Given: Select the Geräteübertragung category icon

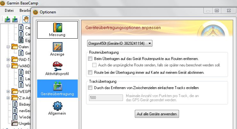Looking at the screenshot, I should tap(57, 88).
